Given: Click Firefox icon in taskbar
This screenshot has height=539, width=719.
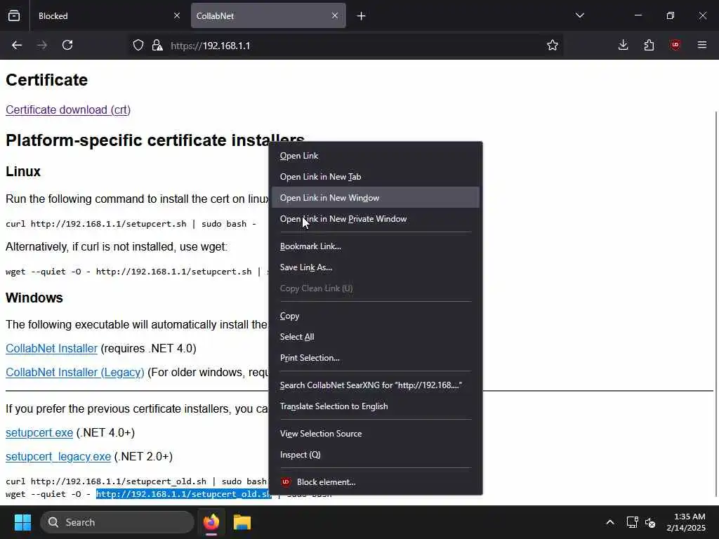Looking at the screenshot, I should tap(211, 522).
